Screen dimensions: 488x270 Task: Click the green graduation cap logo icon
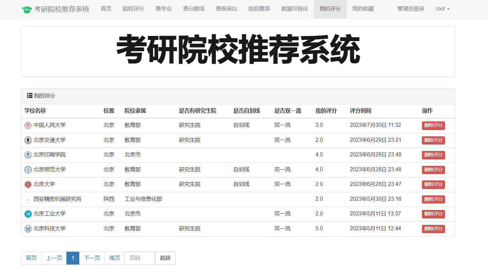(x=26, y=9)
